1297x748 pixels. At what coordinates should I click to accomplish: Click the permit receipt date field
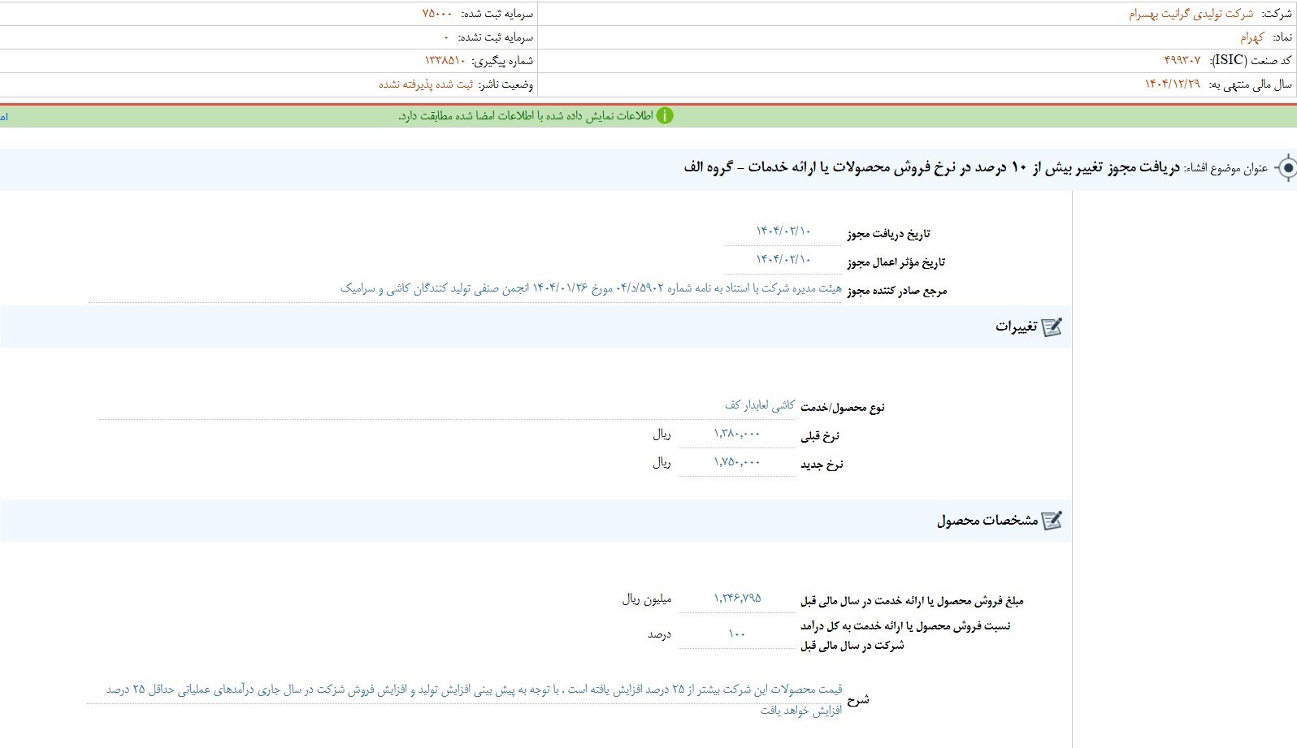tap(783, 231)
